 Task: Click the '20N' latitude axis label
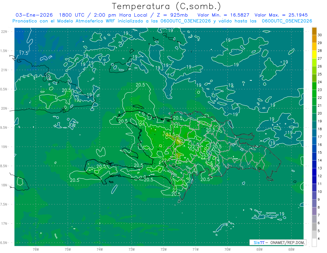pos(4,108)
